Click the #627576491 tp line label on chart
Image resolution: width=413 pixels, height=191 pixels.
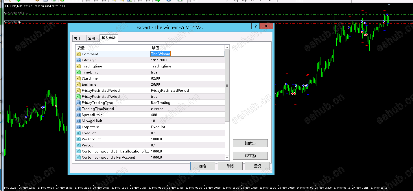click(x=12, y=22)
